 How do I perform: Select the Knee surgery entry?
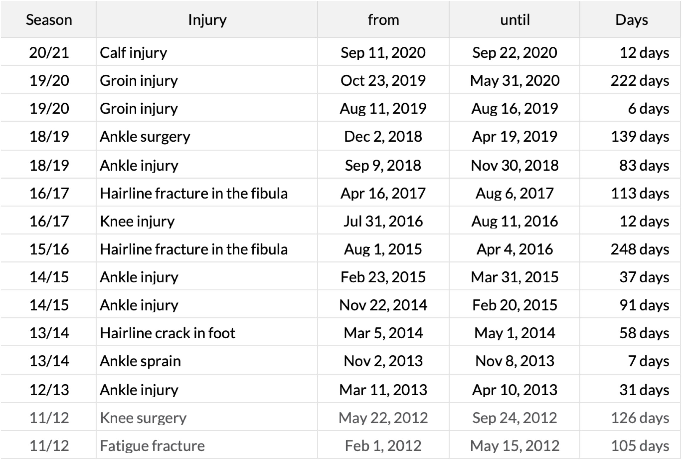143,418
